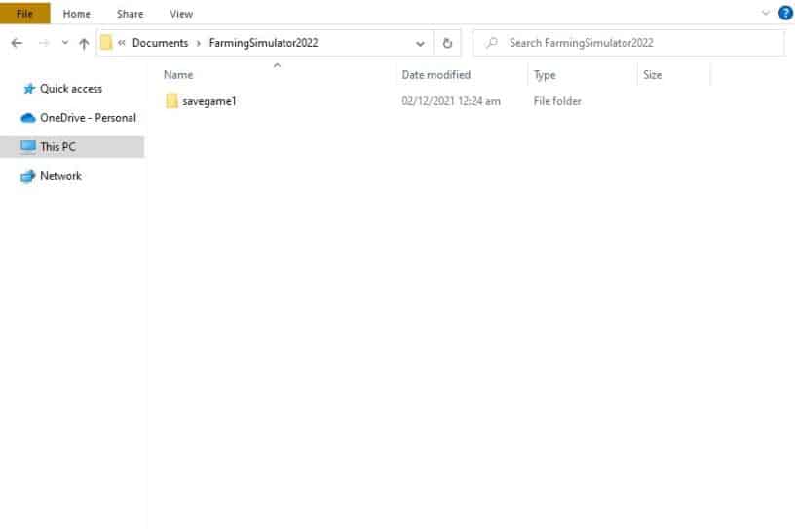Sort by the Date modified column
This screenshot has height=529, width=795.
[436, 75]
